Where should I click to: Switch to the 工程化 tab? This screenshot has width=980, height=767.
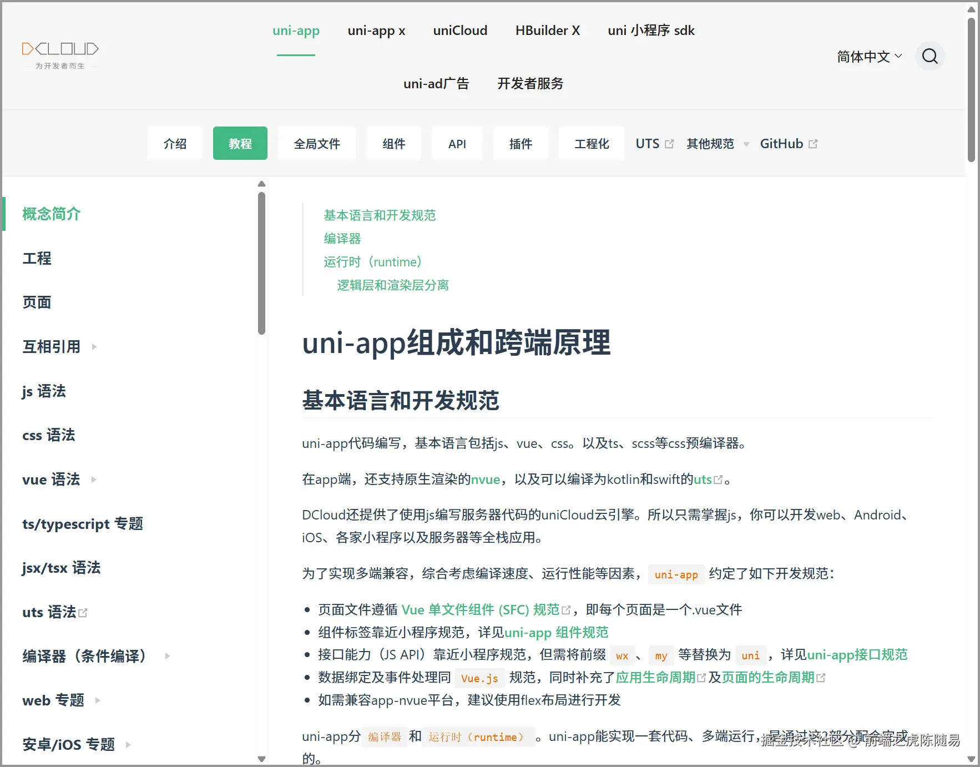[x=592, y=144]
